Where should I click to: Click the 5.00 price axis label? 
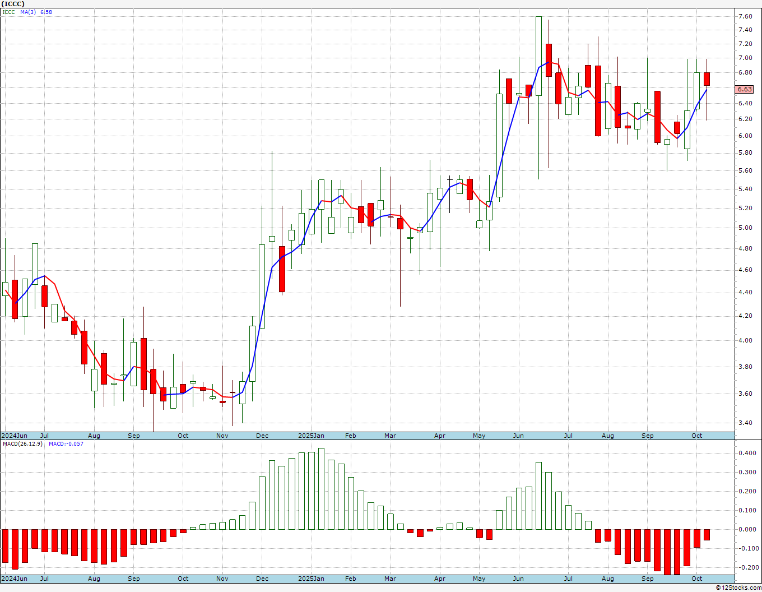(x=745, y=228)
